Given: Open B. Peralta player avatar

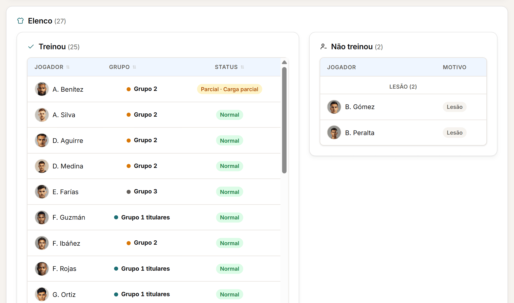Looking at the screenshot, I should [334, 133].
